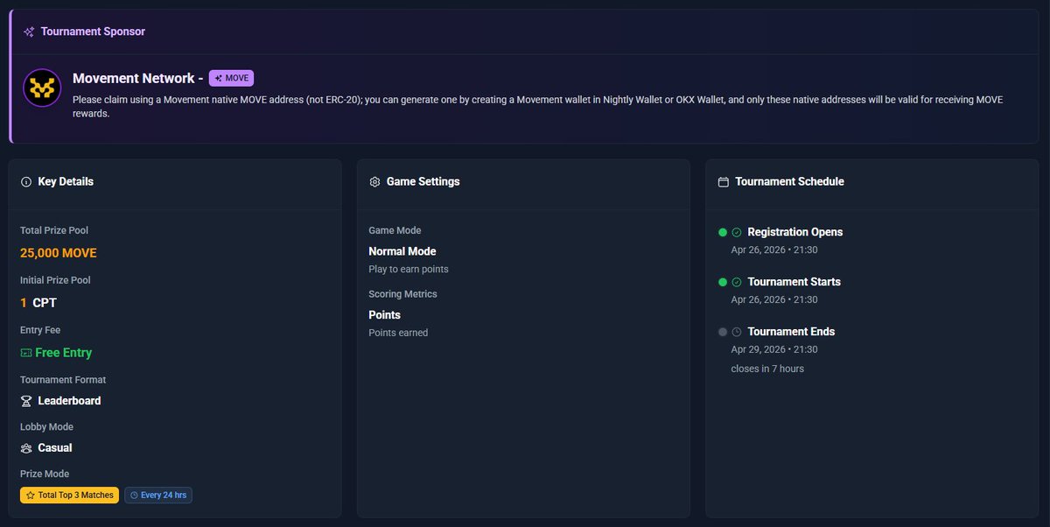
Task: Click the green dot beside Registration Opens
Action: click(723, 233)
